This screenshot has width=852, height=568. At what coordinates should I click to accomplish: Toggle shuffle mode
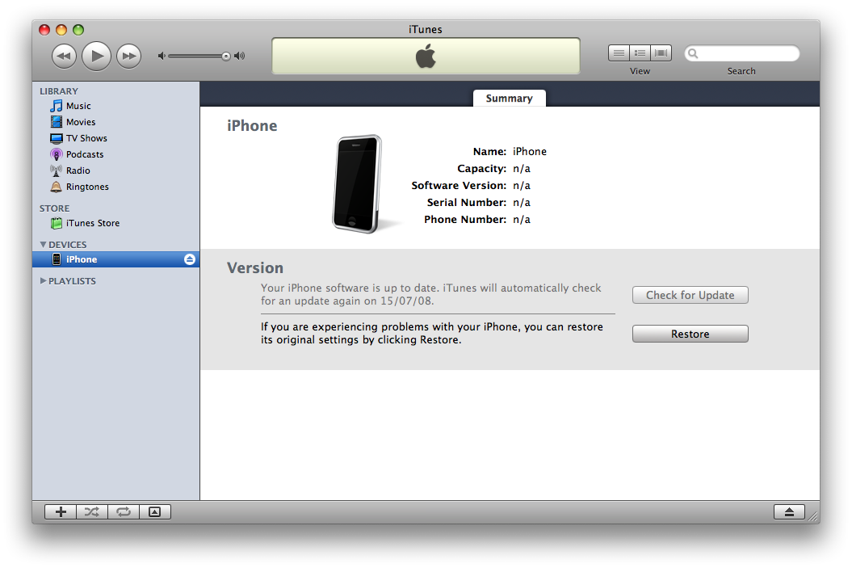click(x=92, y=511)
